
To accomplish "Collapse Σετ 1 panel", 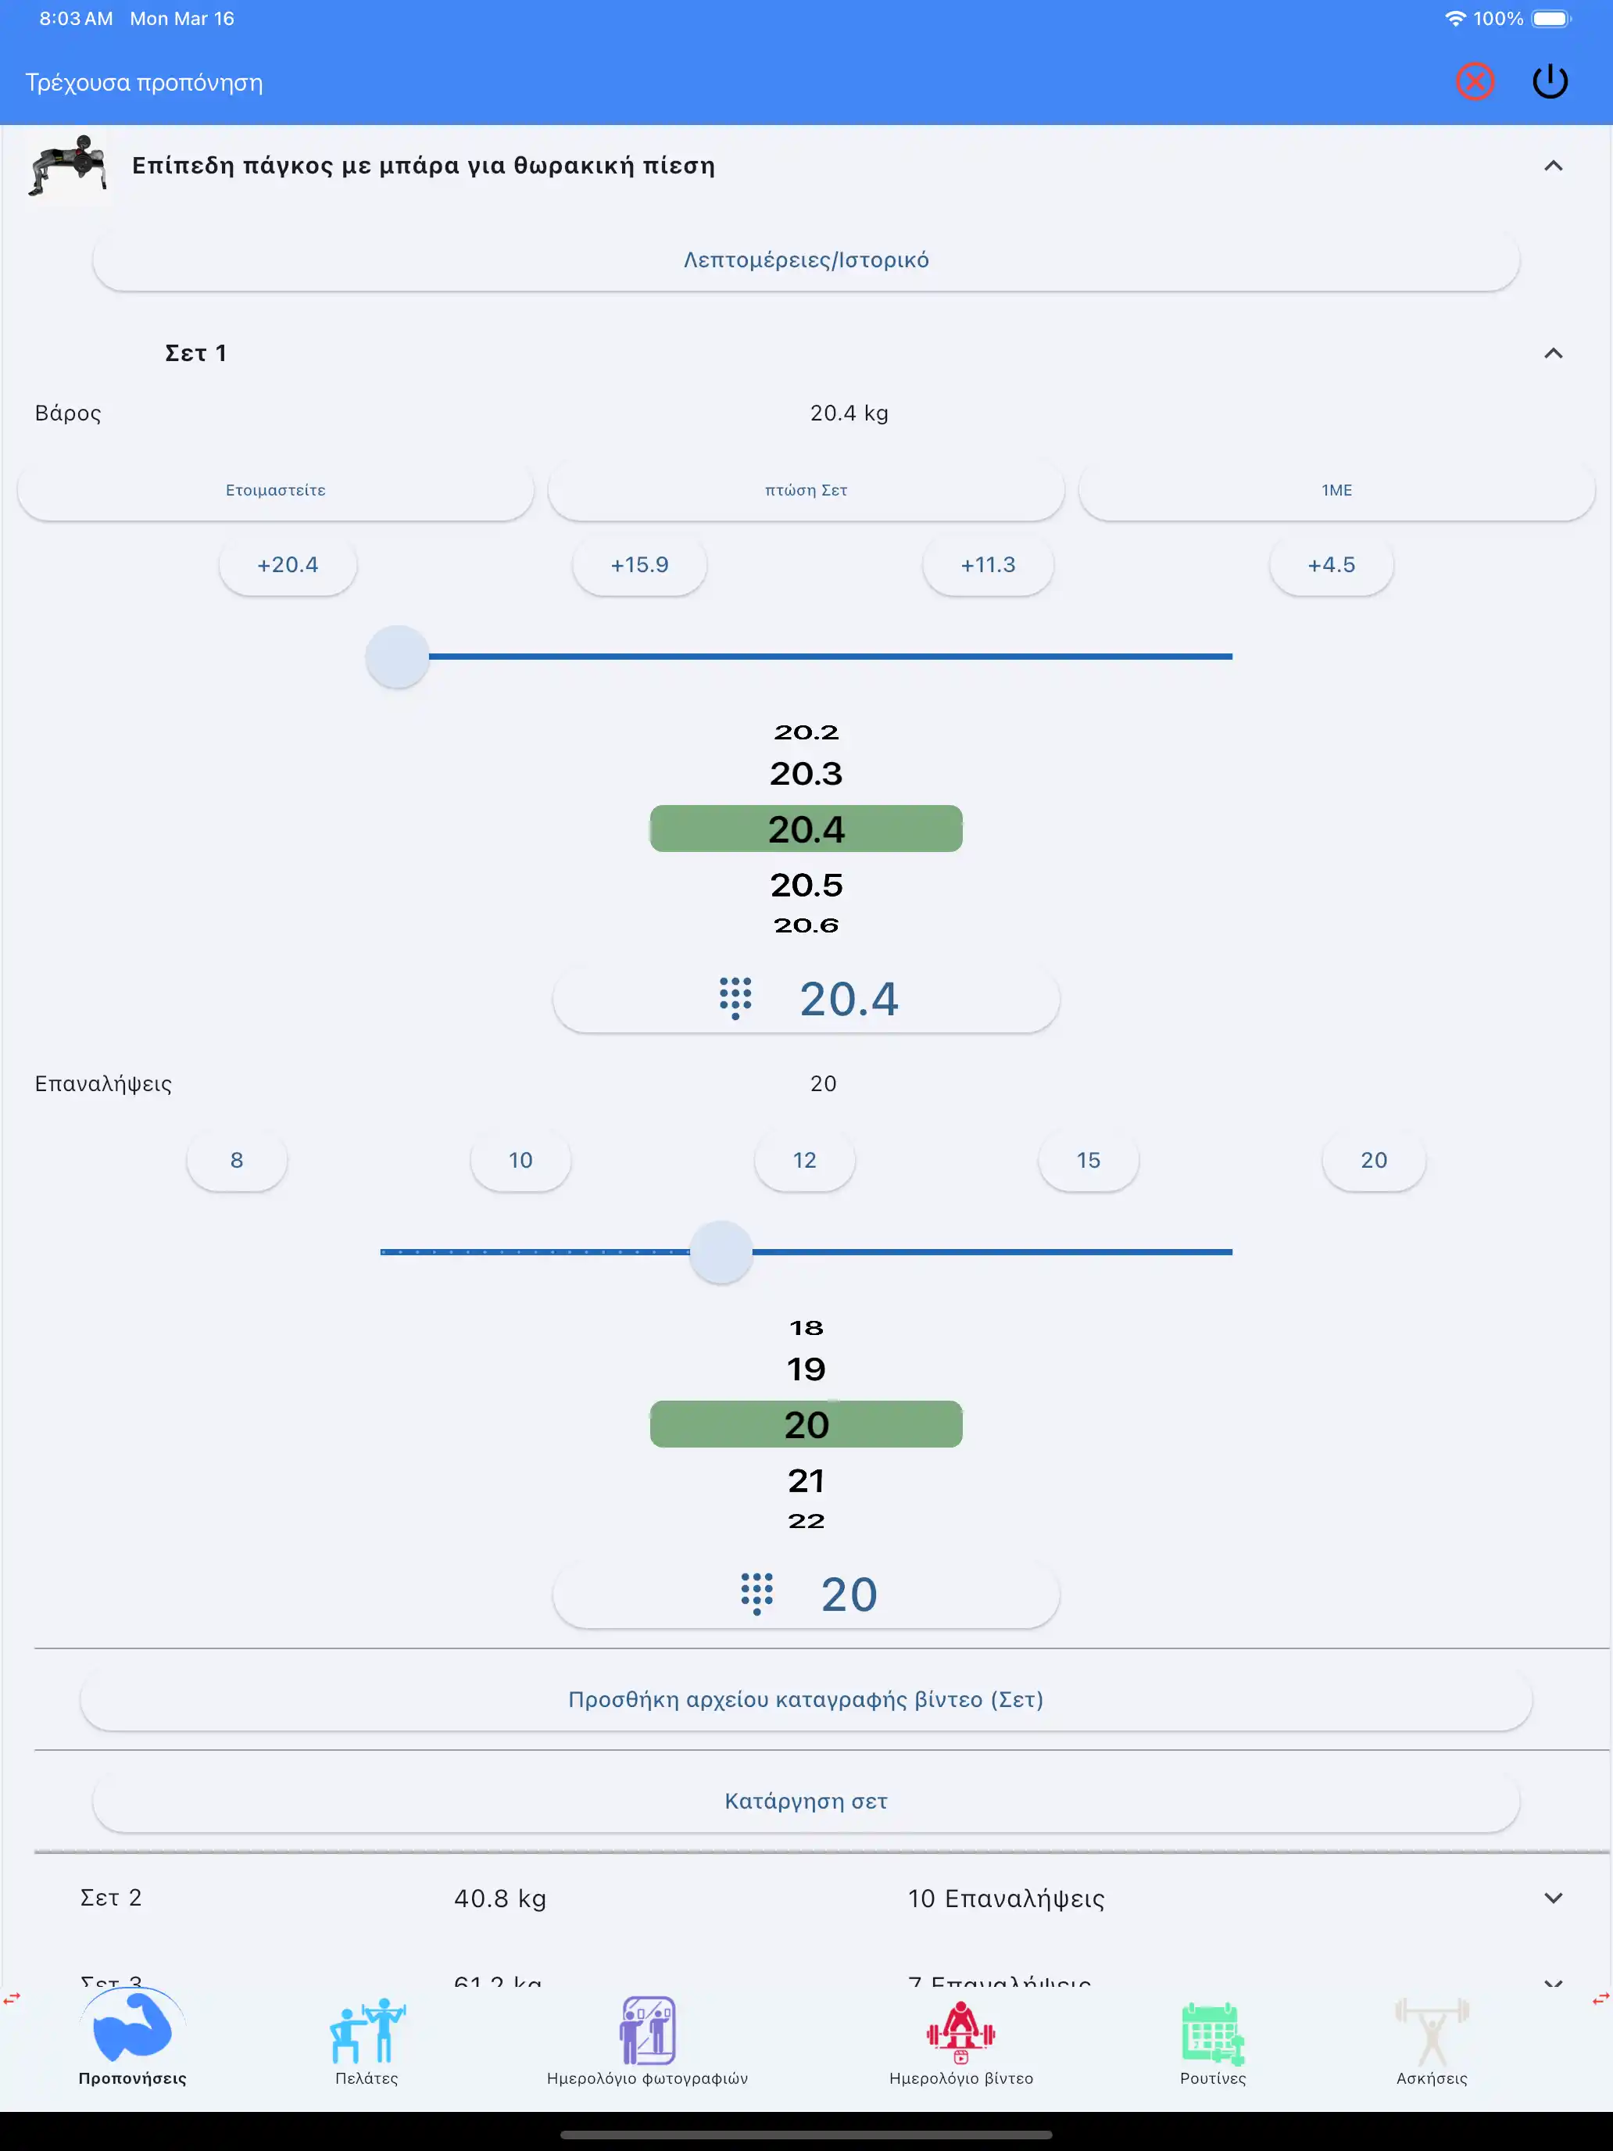I will click(x=1553, y=353).
